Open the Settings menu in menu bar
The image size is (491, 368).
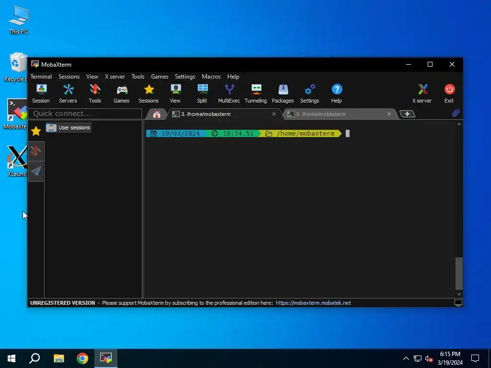pos(185,77)
